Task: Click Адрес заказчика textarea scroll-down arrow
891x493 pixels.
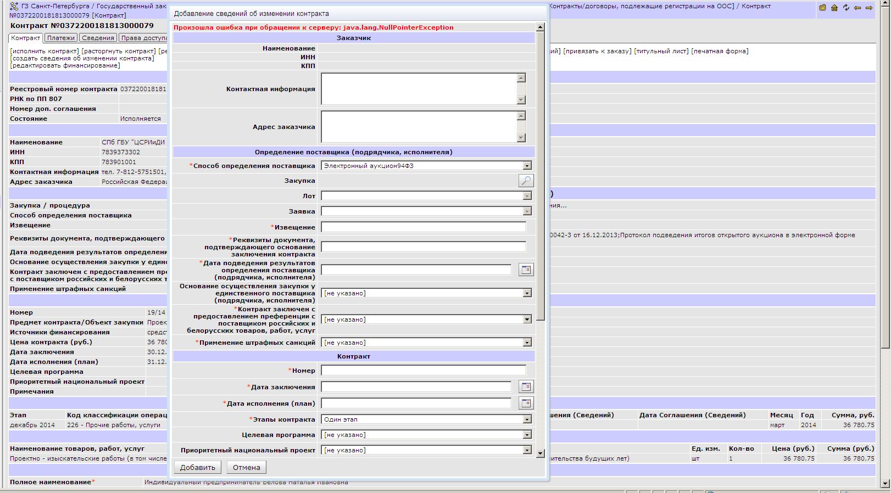Action: pyautogui.click(x=521, y=138)
